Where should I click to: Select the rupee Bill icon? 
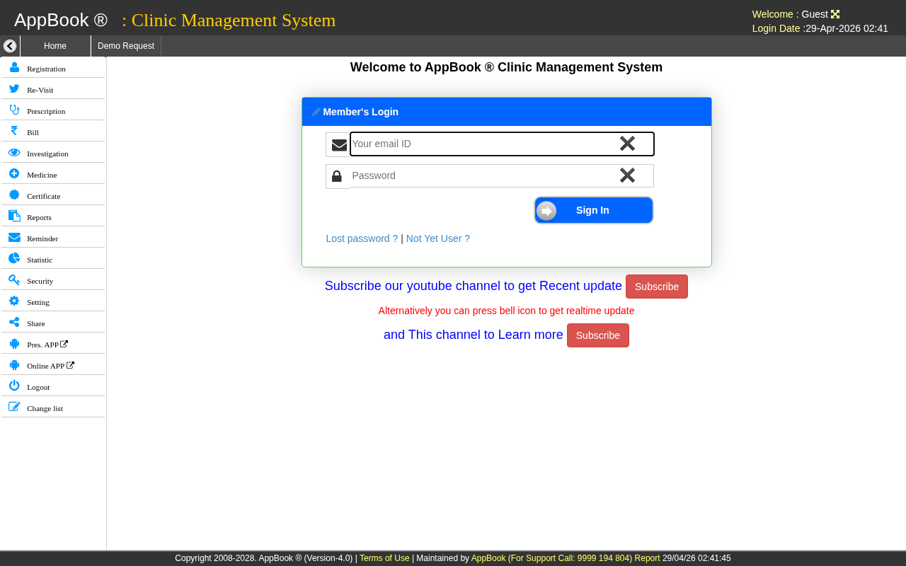(x=14, y=131)
